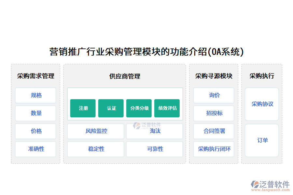Click the 采购需求管理 section heading
This screenshot has height=195, width=293.
(36, 76)
